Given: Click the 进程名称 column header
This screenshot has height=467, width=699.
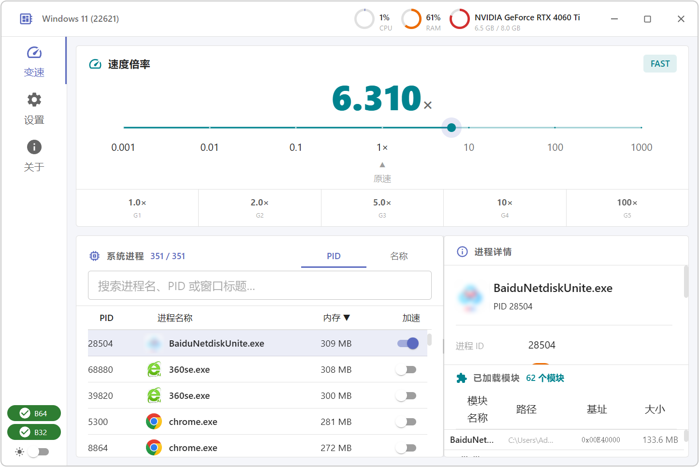Looking at the screenshot, I should click(x=175, y=318).
